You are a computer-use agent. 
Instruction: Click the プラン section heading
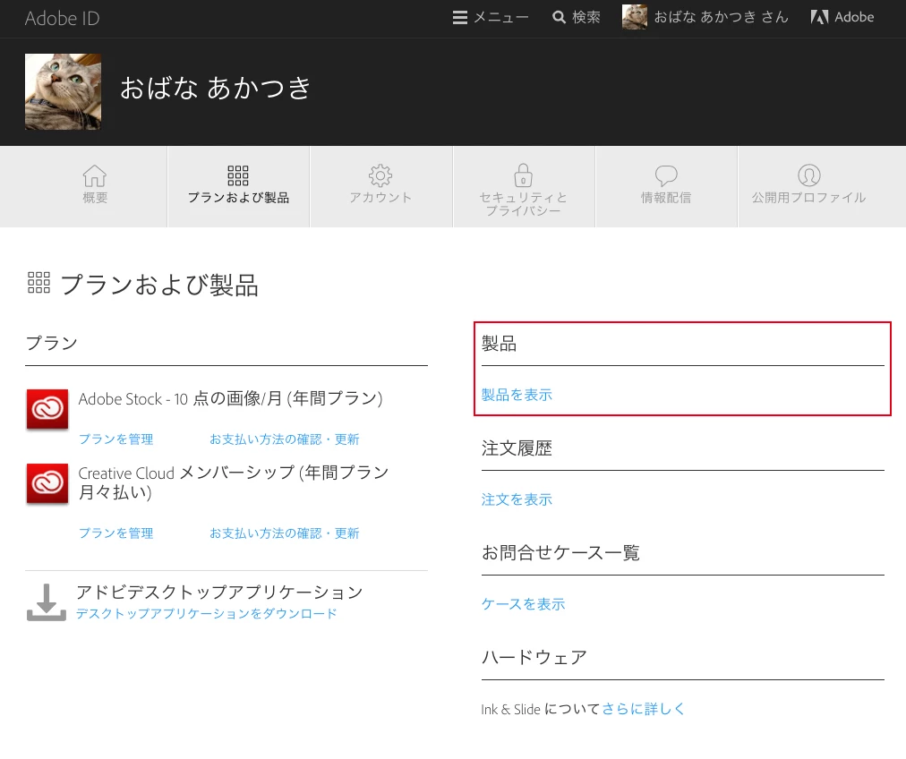pos(51,343)
